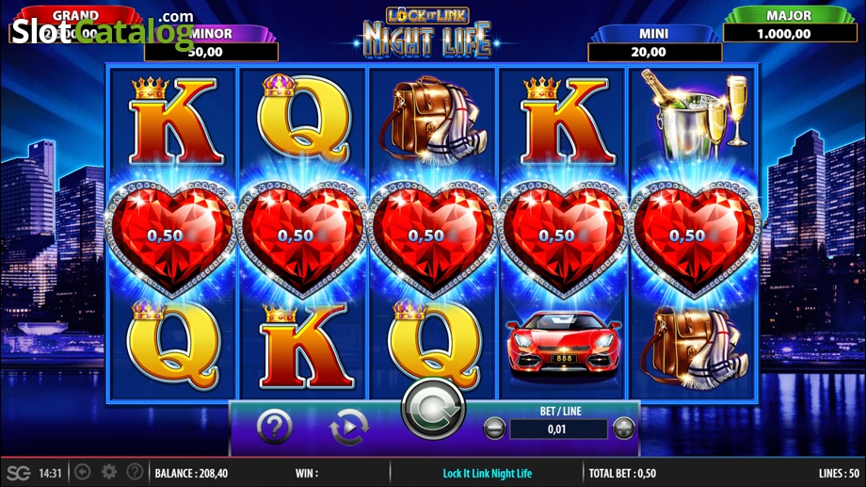Click the leather bag symbol on the third reel
The height and width of the screenshot is (487, 866).
(x=432, y=120)
